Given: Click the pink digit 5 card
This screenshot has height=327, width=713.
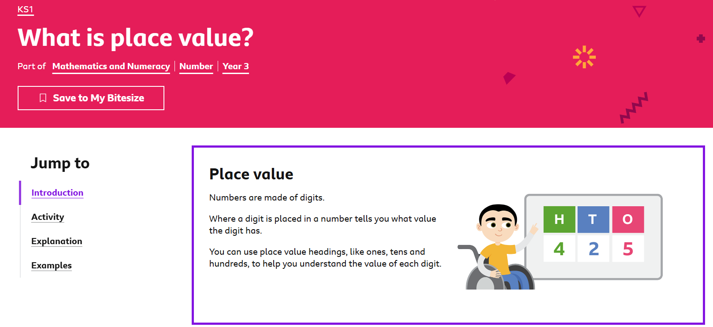Looking at the screenshot, I should point(628,249).
